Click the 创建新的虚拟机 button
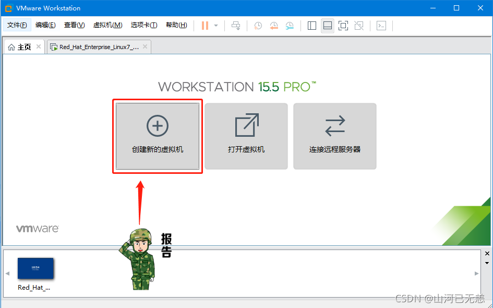 (x=158, y=136)
